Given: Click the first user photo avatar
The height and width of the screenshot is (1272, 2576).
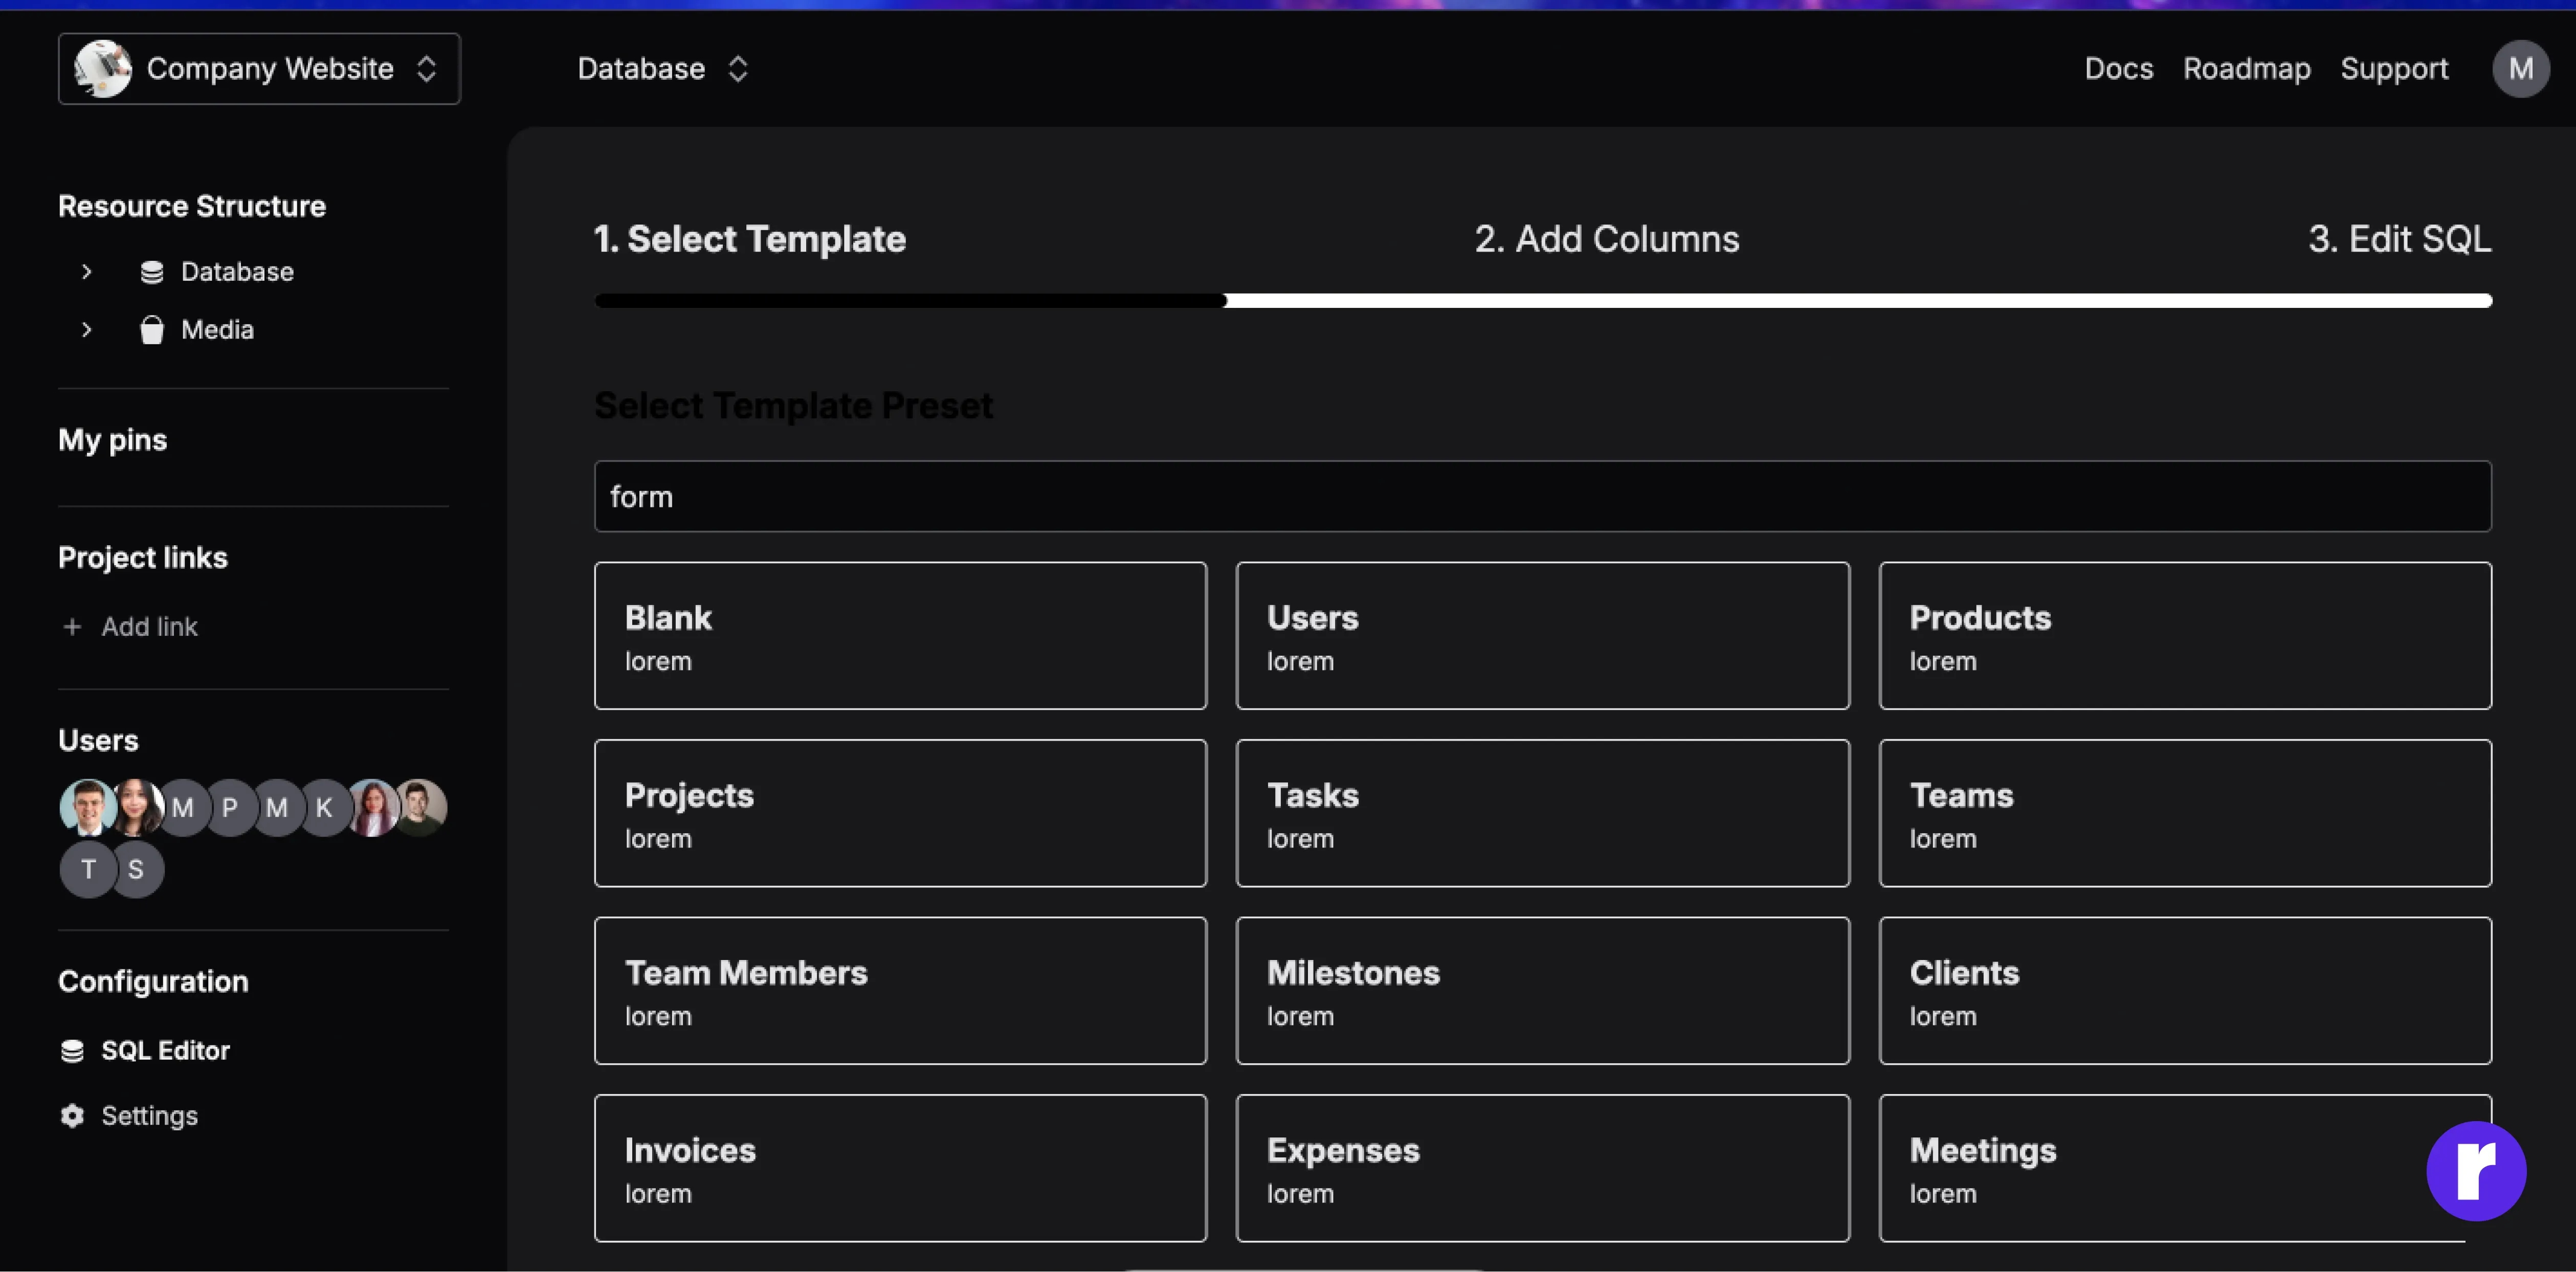Looking at the screenshot, I should click(x=88, y=807).
